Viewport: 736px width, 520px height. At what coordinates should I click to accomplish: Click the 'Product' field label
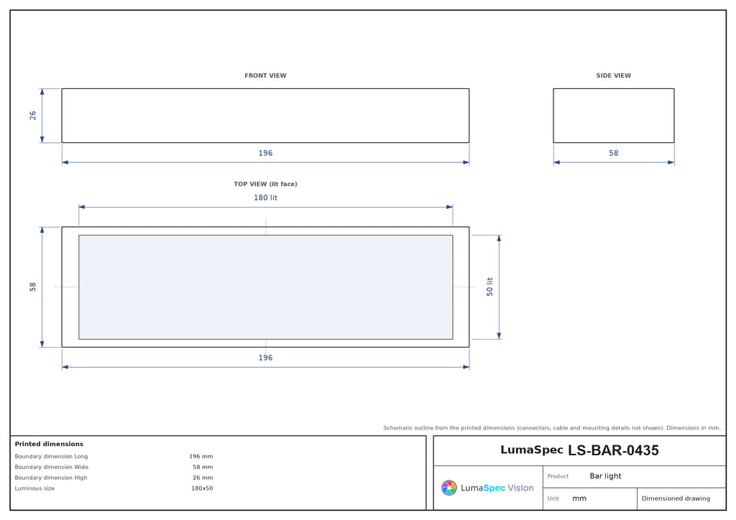point(558,476)
